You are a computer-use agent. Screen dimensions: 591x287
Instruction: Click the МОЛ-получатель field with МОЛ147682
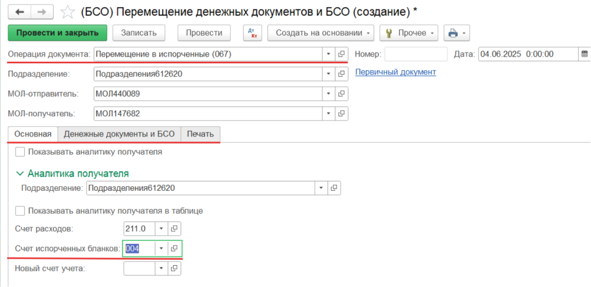pyautogui.click(x=208, y=113)
